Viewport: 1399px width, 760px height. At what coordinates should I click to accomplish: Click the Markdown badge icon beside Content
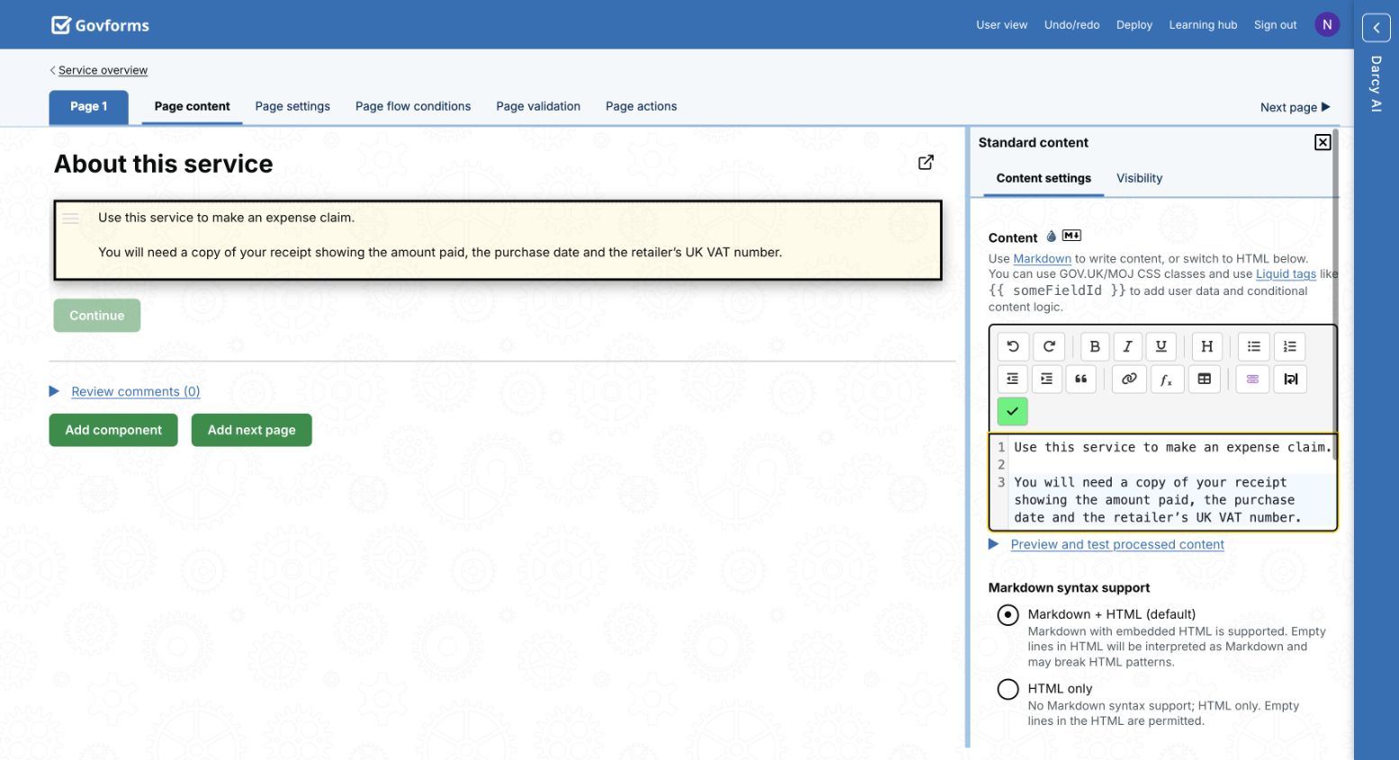click(1071, 236)
